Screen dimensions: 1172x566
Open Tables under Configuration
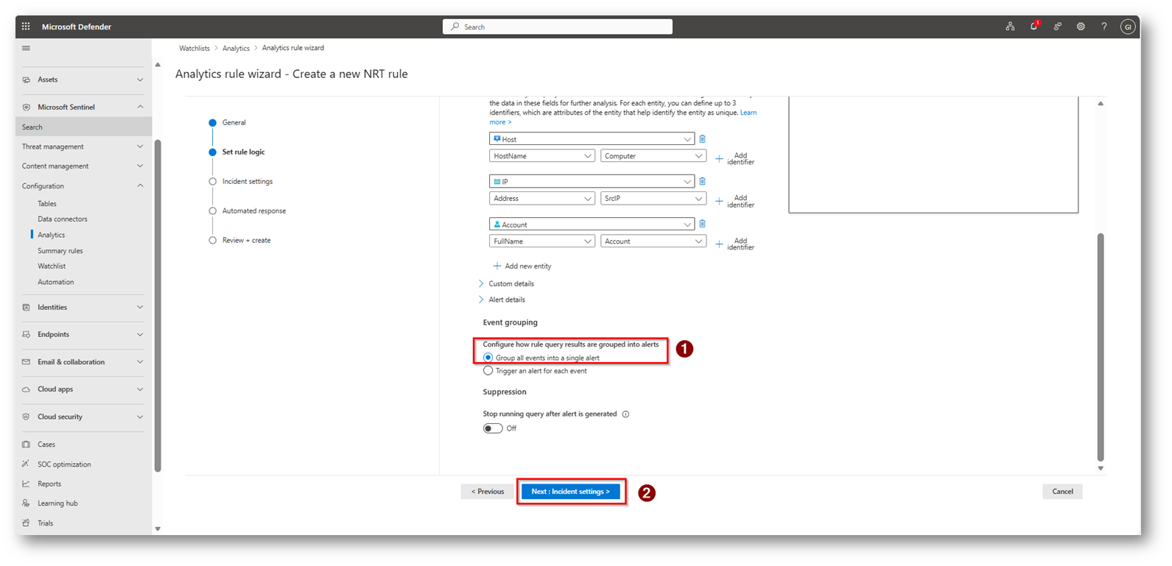tap(47, 204)
